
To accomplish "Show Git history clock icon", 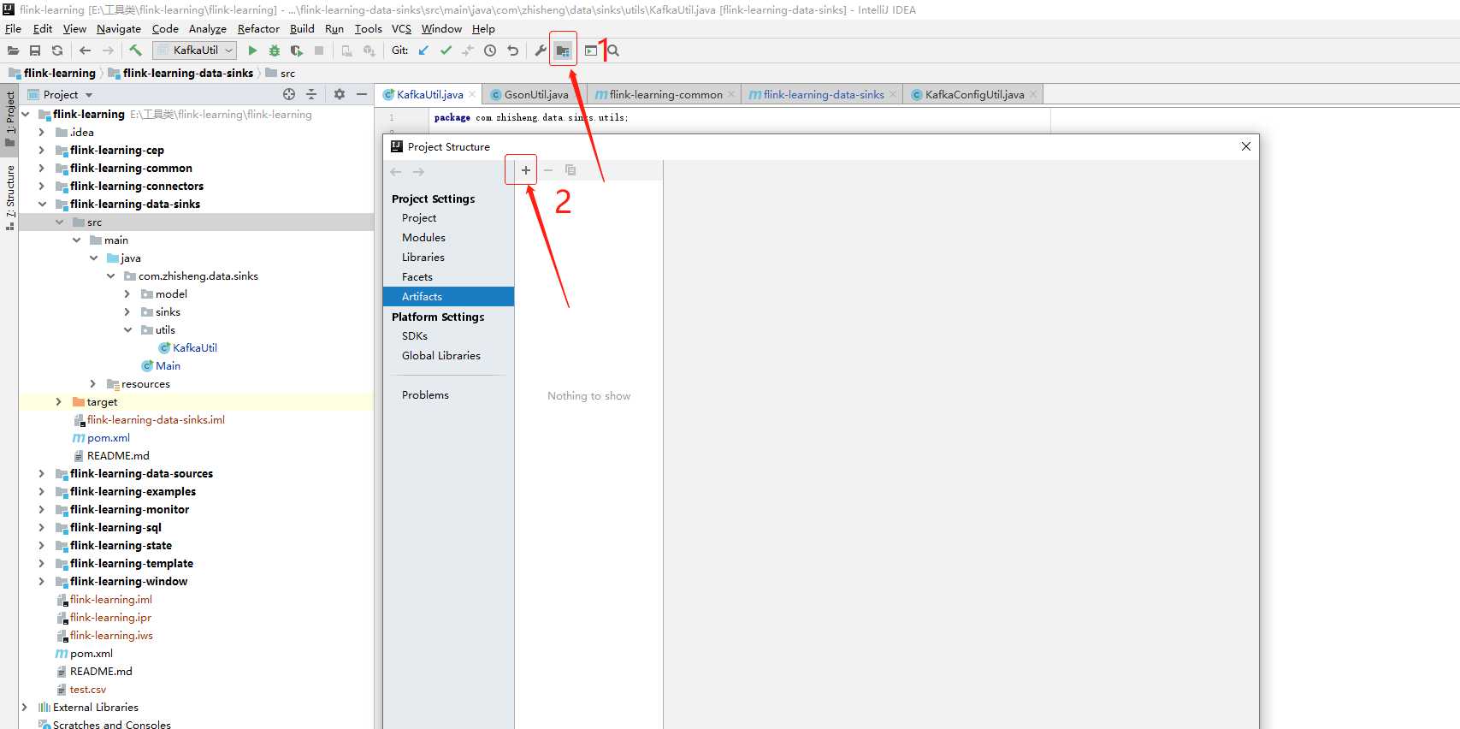I will click(x=490, y=50).
